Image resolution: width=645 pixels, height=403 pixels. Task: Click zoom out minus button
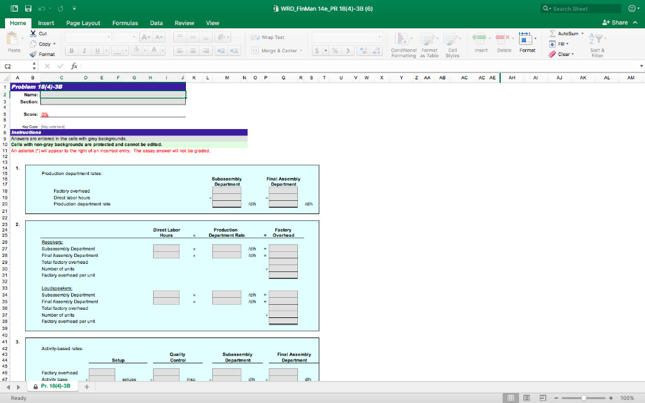coord(556,398)
